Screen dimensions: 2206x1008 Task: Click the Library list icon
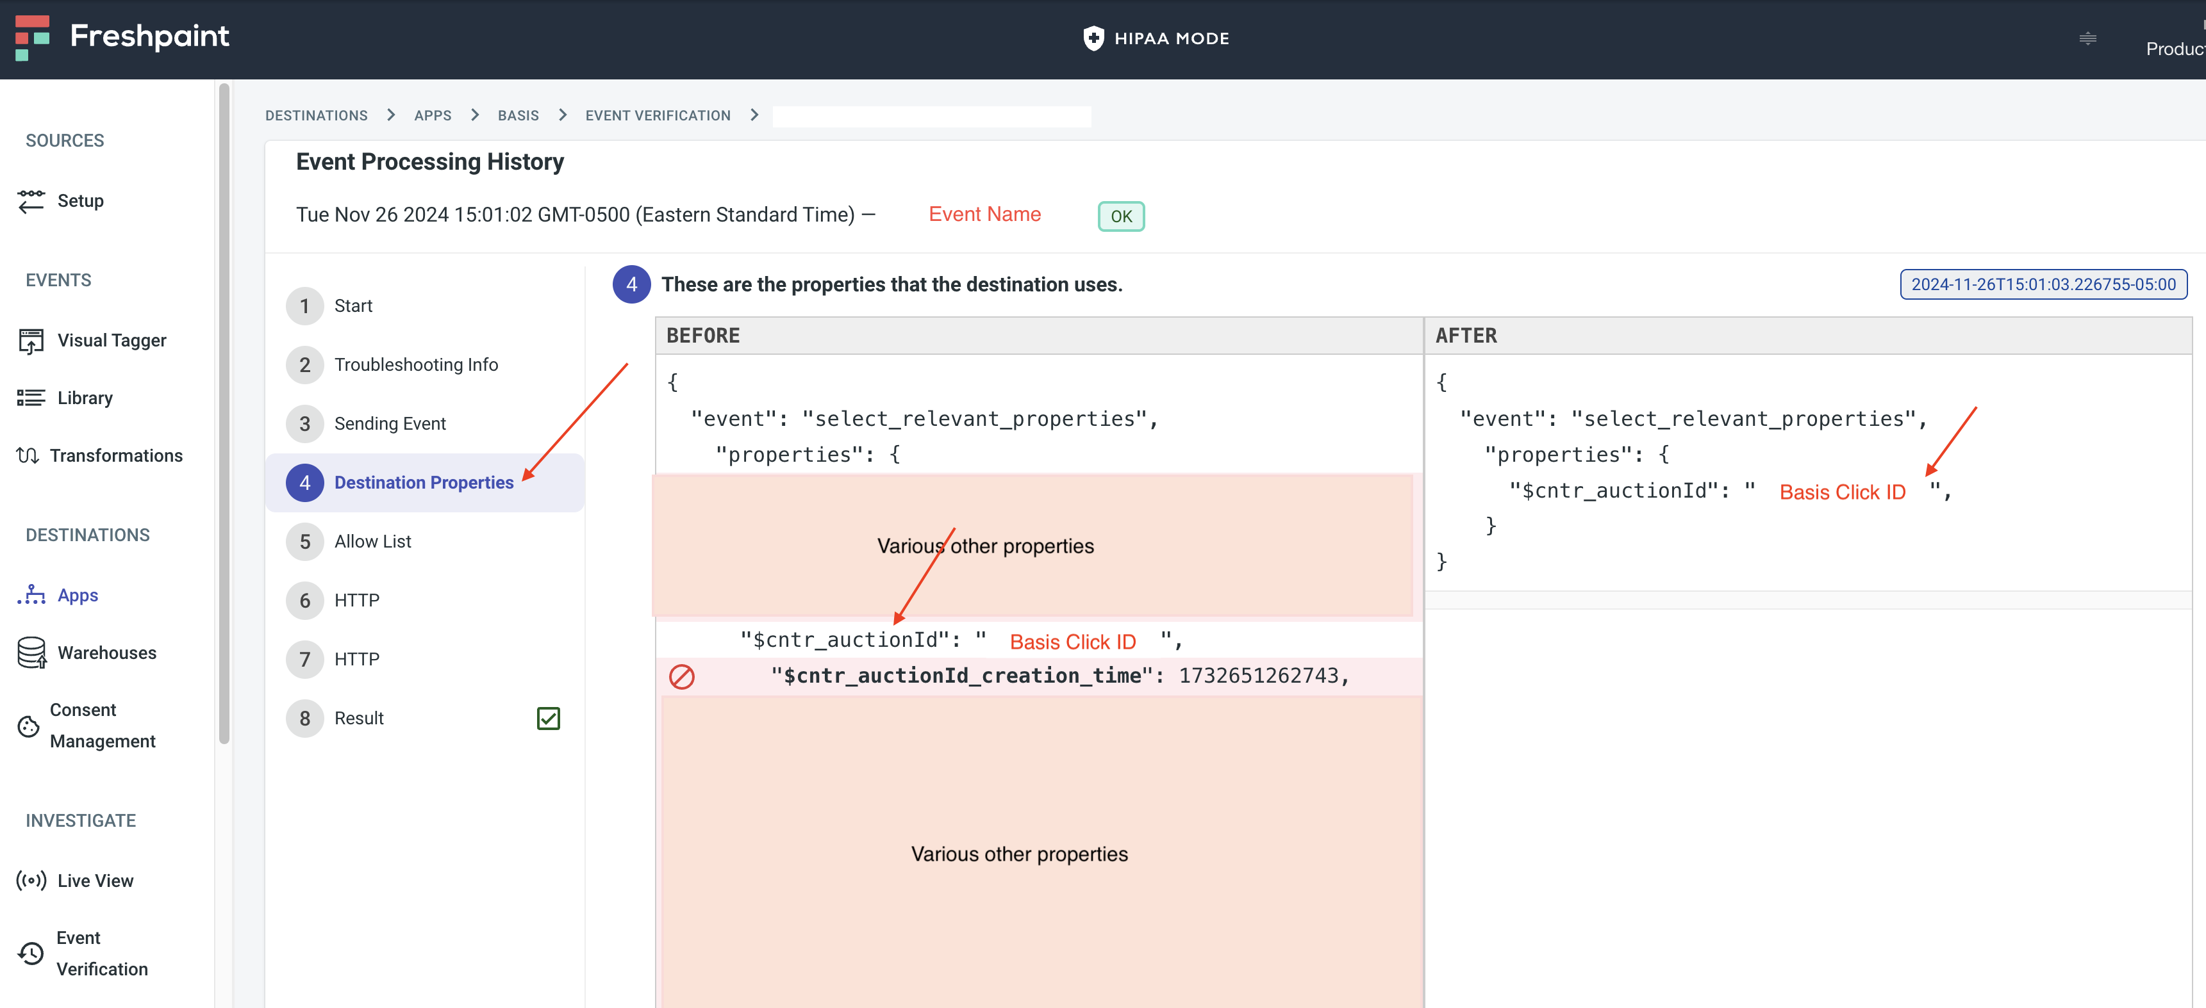[x=31, y=398]
